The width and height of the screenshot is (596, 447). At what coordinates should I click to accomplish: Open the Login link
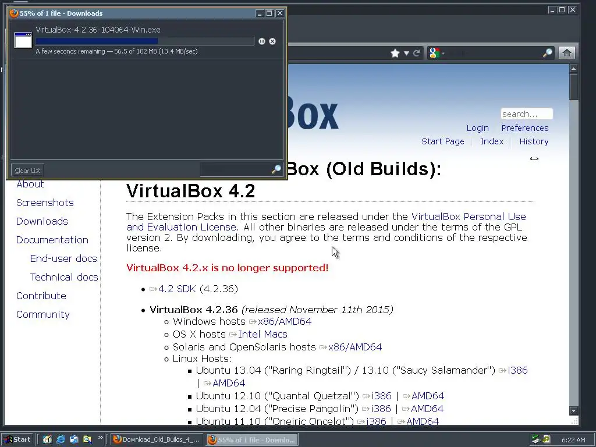477,128
